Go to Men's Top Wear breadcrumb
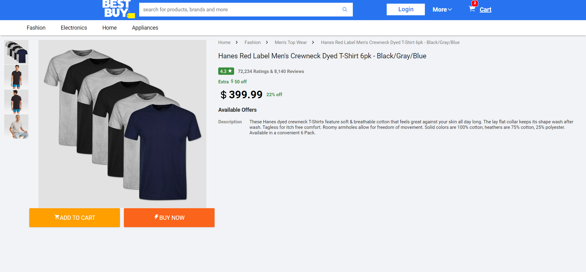 pyautogui.click(x=291, y=42)
